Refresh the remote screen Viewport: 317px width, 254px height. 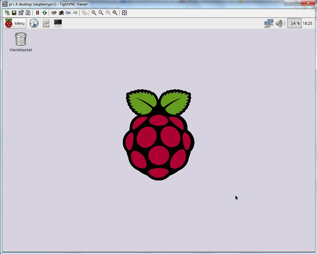coord(44,13)
